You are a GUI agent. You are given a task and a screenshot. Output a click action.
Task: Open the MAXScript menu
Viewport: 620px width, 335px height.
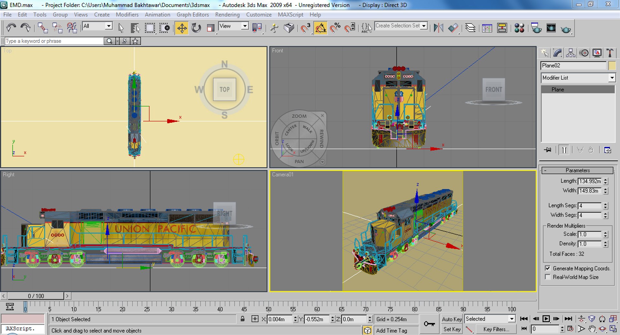tap(291, 15)
